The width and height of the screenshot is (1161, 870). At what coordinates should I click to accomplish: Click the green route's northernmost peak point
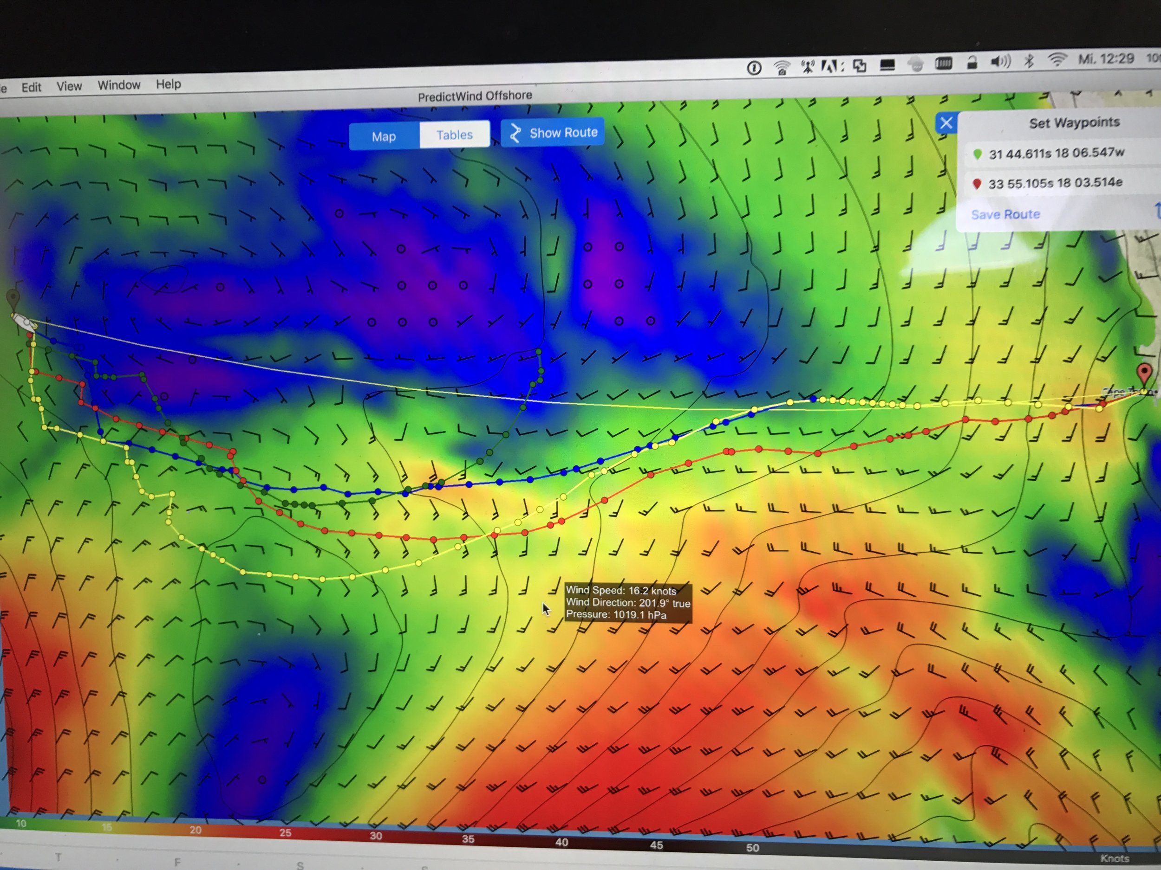click(x=539, y=351)
